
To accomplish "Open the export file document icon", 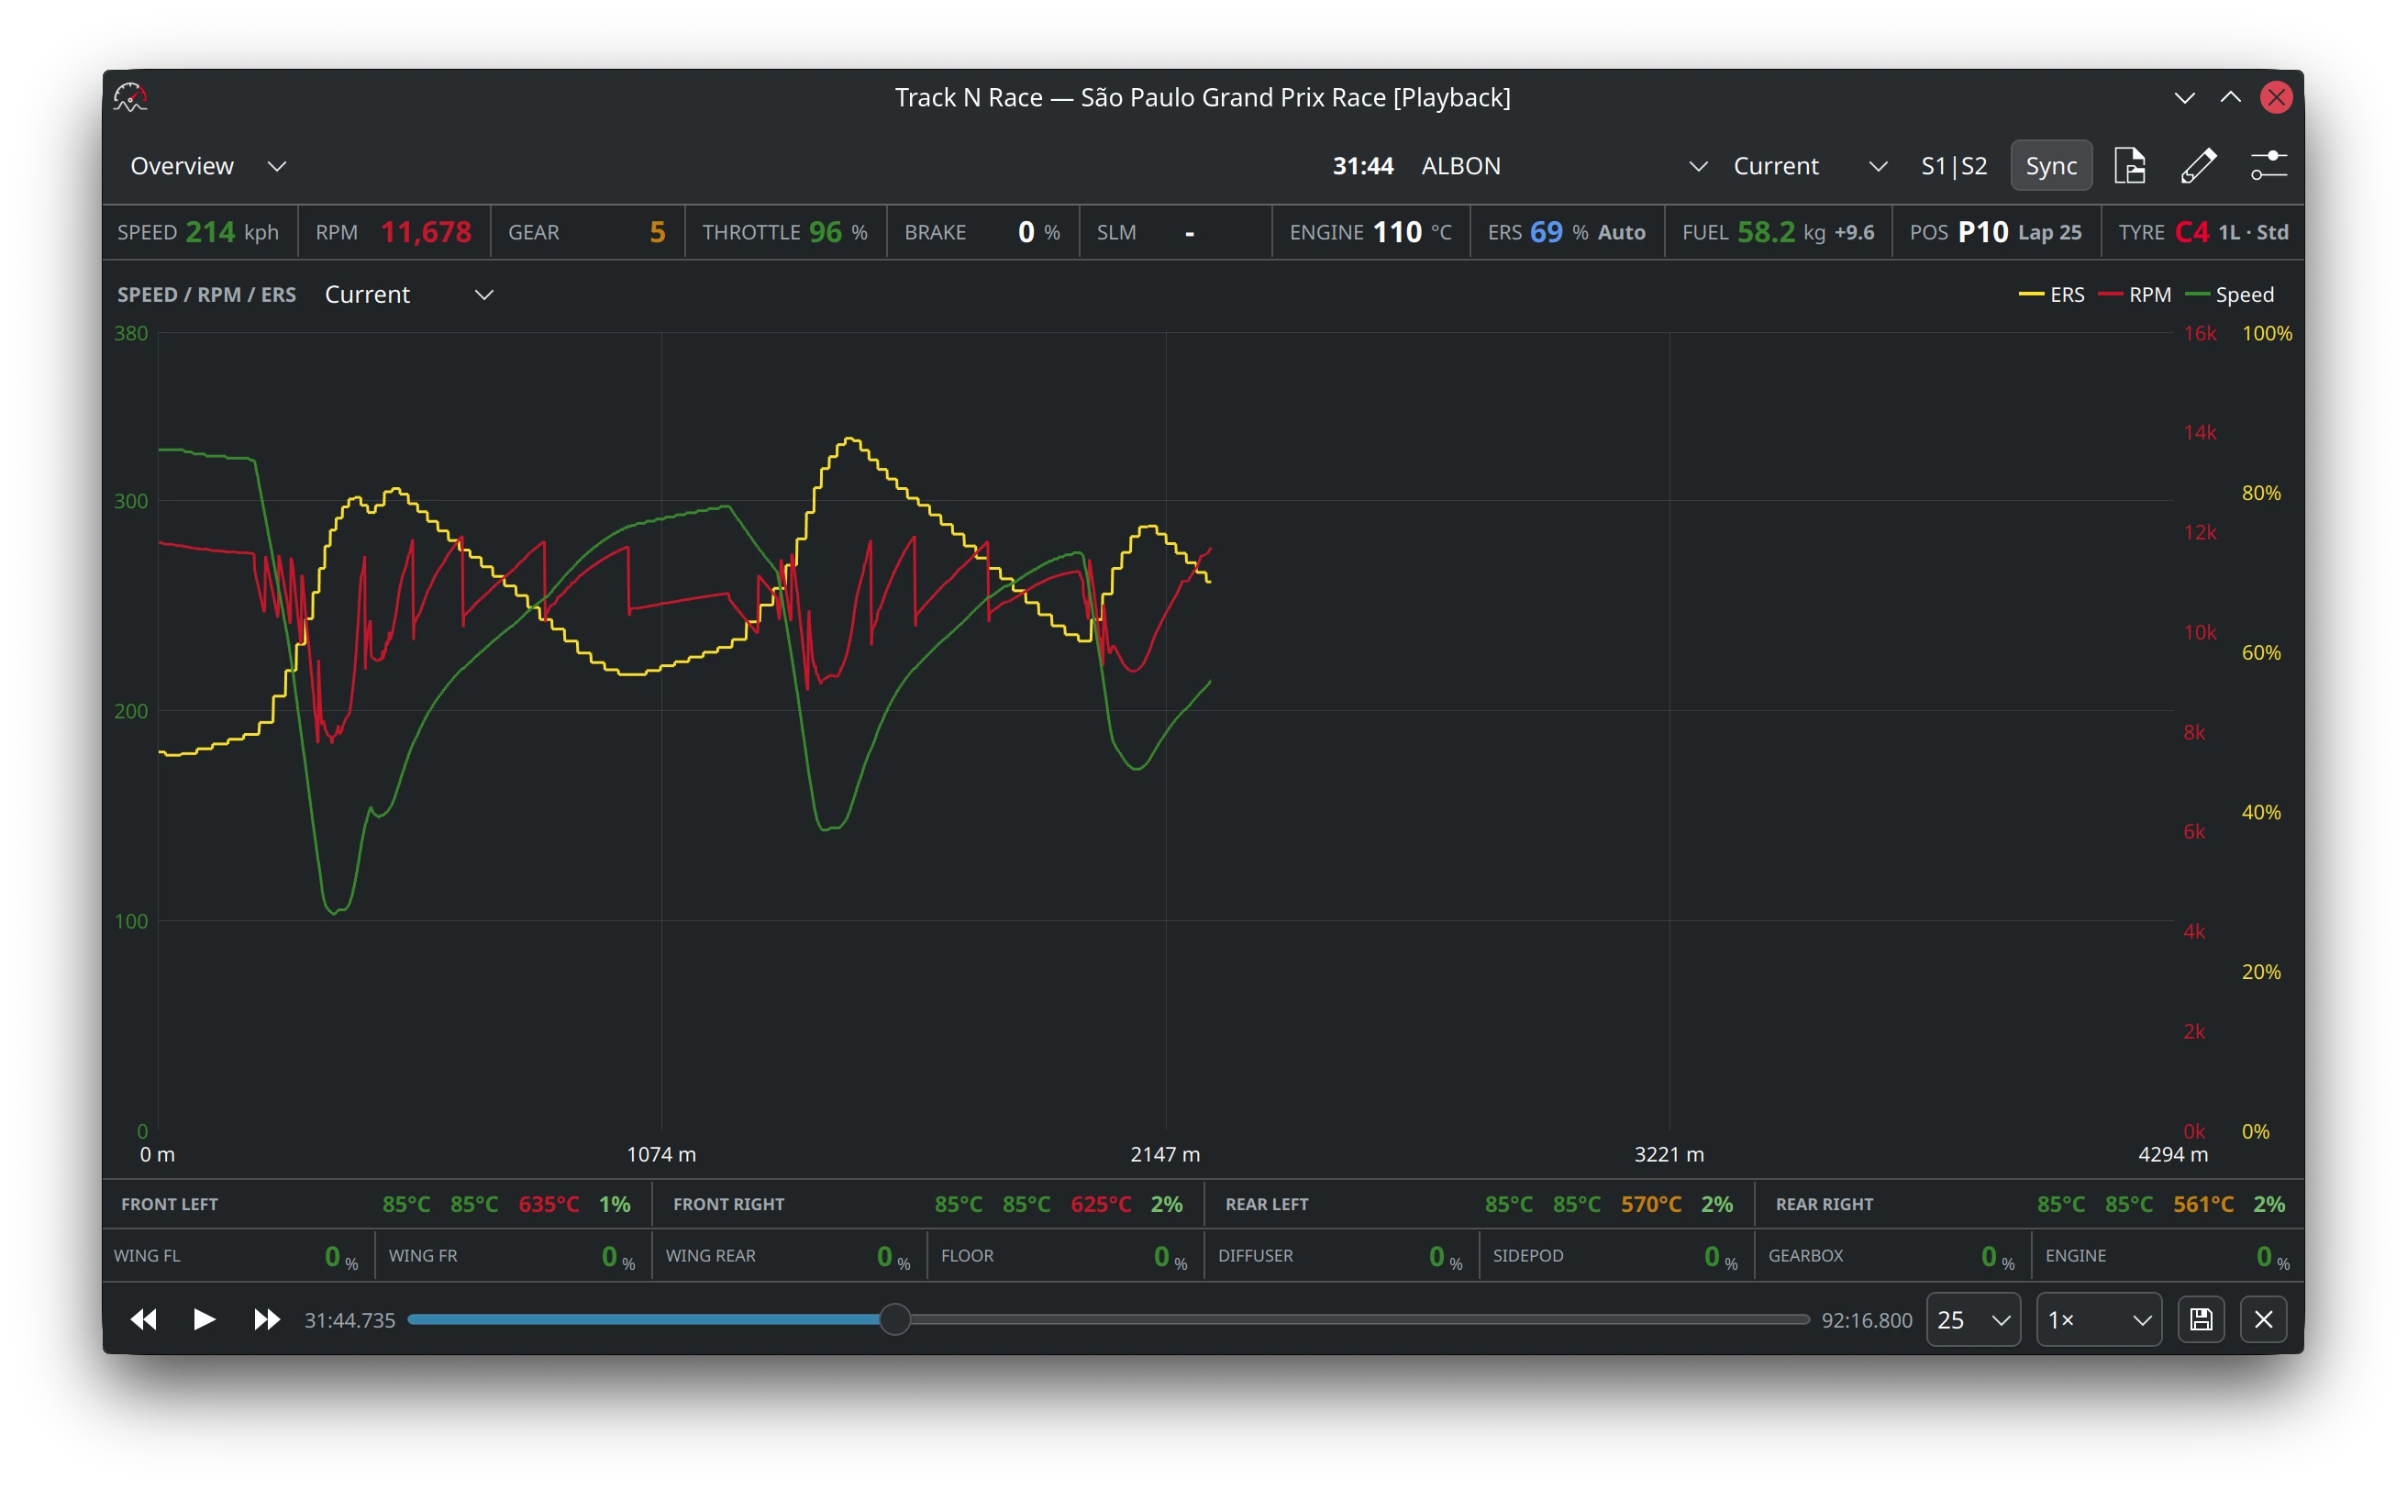I will click(x=2130, y=165).
